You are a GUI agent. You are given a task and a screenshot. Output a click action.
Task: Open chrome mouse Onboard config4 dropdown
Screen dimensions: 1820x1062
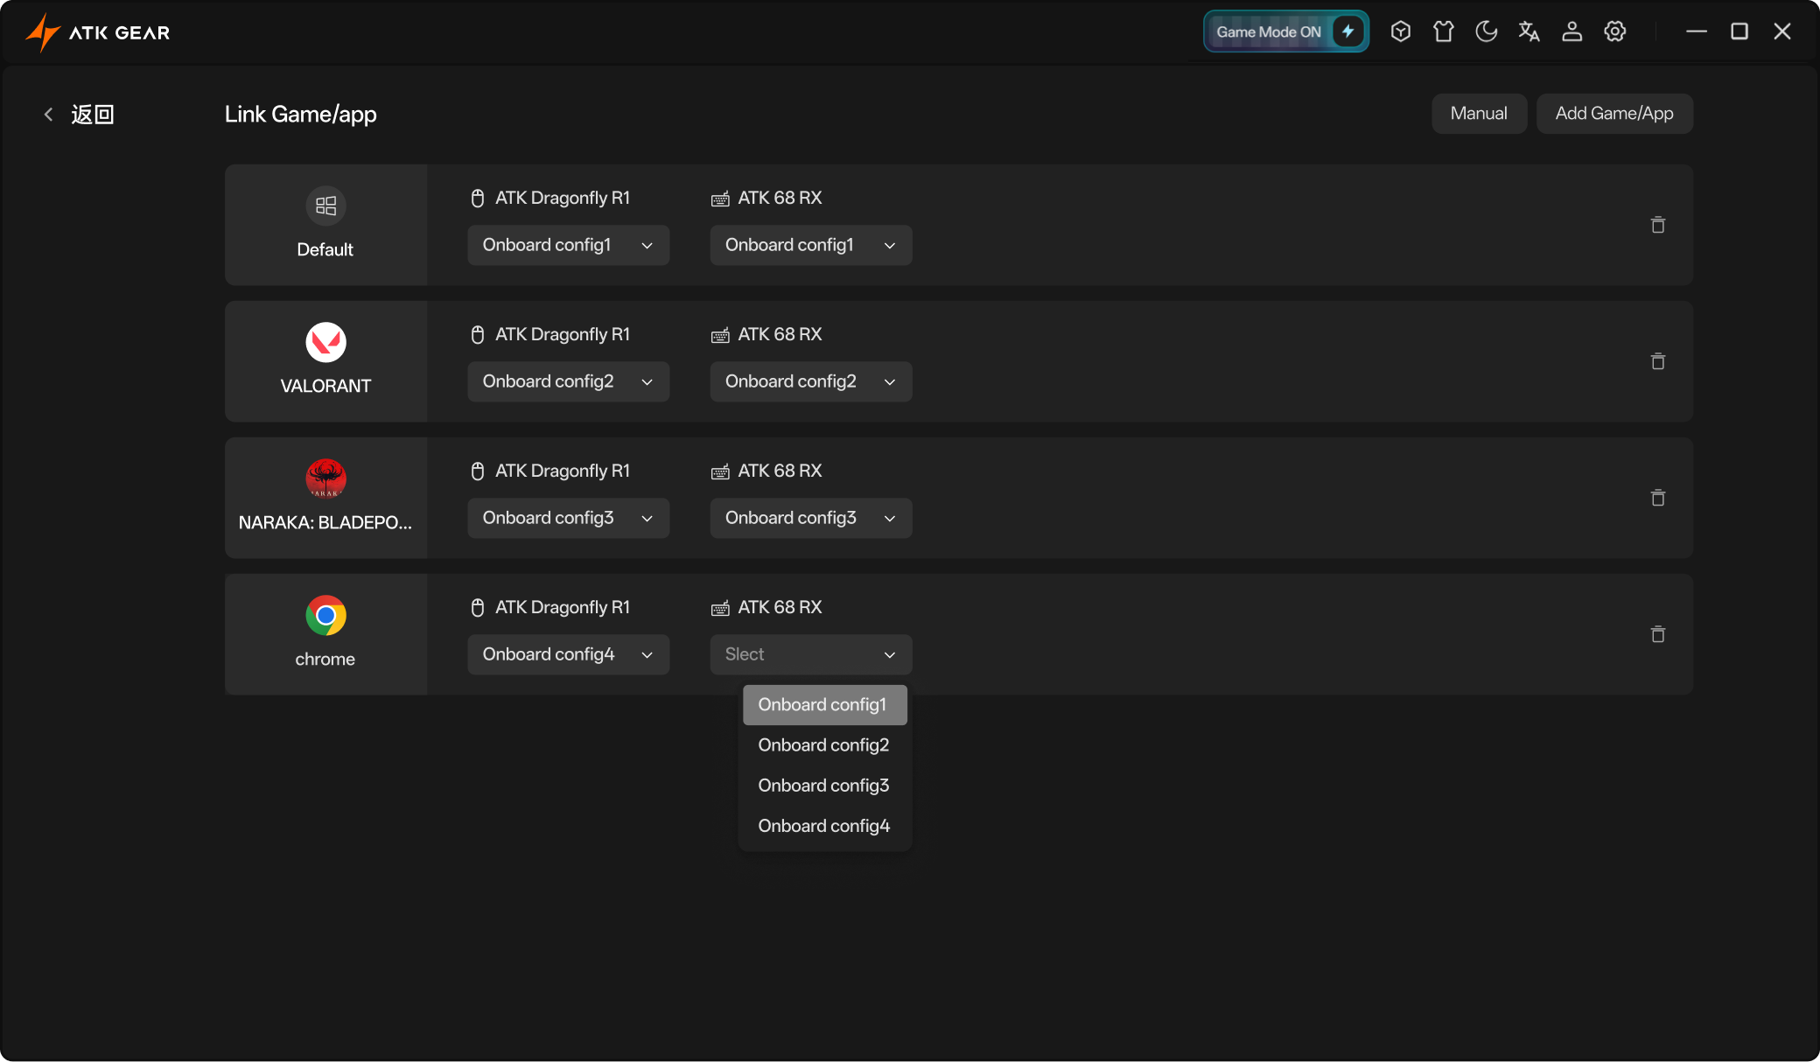[568, 654]
